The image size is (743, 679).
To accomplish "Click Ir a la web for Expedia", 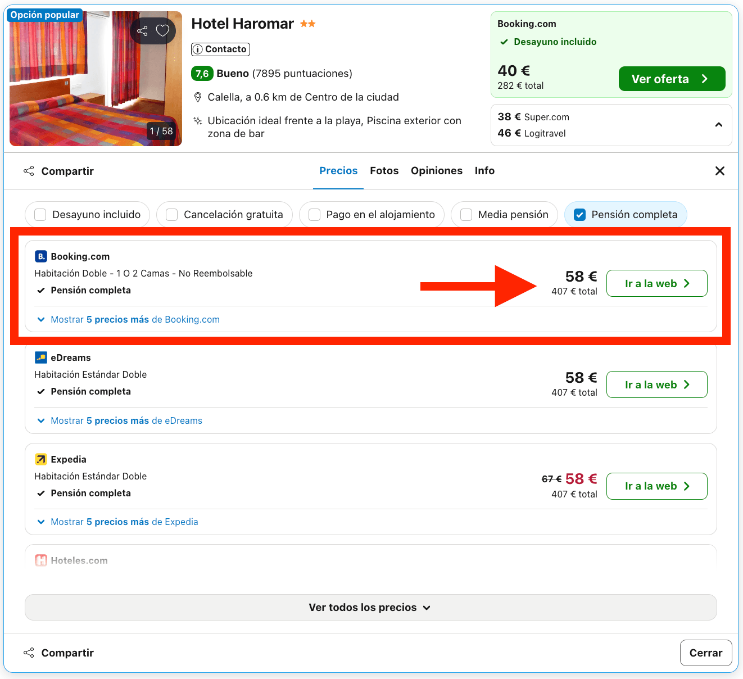I will pos(656,486).
